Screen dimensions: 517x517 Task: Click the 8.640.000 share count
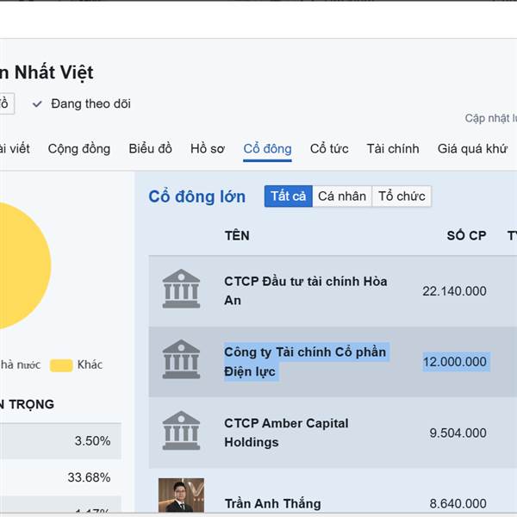pos(458,504)
